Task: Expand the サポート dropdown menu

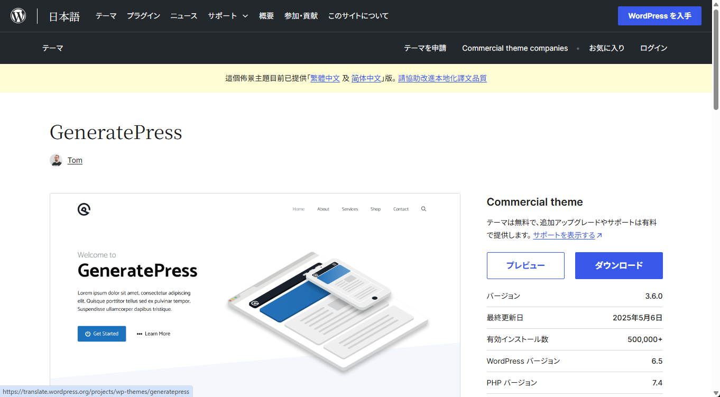Action: (x=228, y=16)
